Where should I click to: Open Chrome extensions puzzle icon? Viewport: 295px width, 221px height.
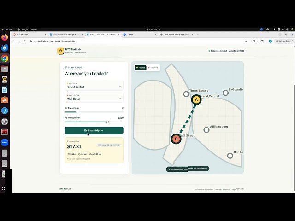pos(254,41)
